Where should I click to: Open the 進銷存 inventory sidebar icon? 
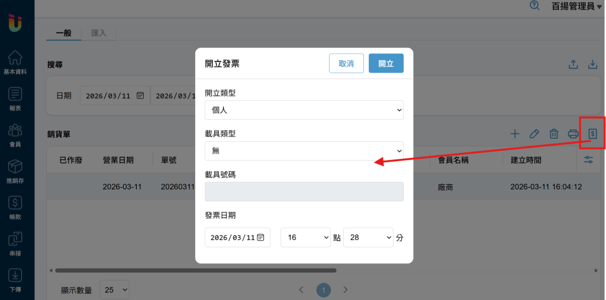15,171
